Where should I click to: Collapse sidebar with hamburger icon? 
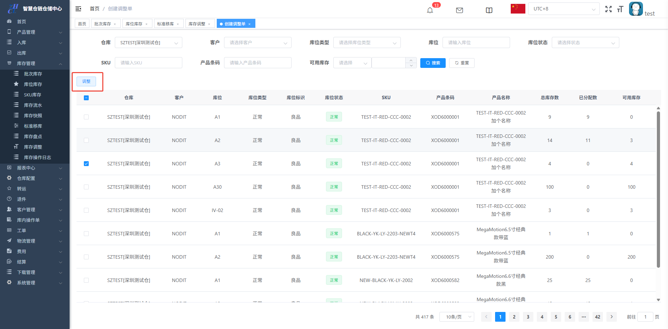pyautogui.click(x=78, y=9)
